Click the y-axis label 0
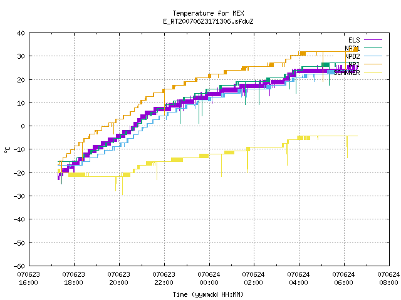The width and height of the screenshot is (401, 300). tap(23, 126)
